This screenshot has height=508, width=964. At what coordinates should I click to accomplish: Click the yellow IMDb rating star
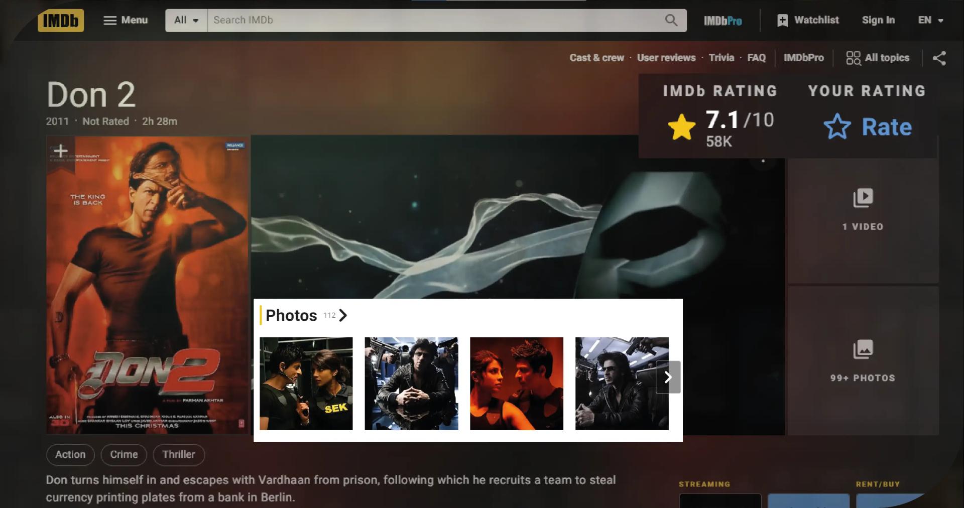pyautogui.click(x=681, y=126)
